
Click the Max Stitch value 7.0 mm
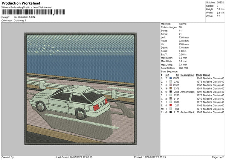[183, 58]
